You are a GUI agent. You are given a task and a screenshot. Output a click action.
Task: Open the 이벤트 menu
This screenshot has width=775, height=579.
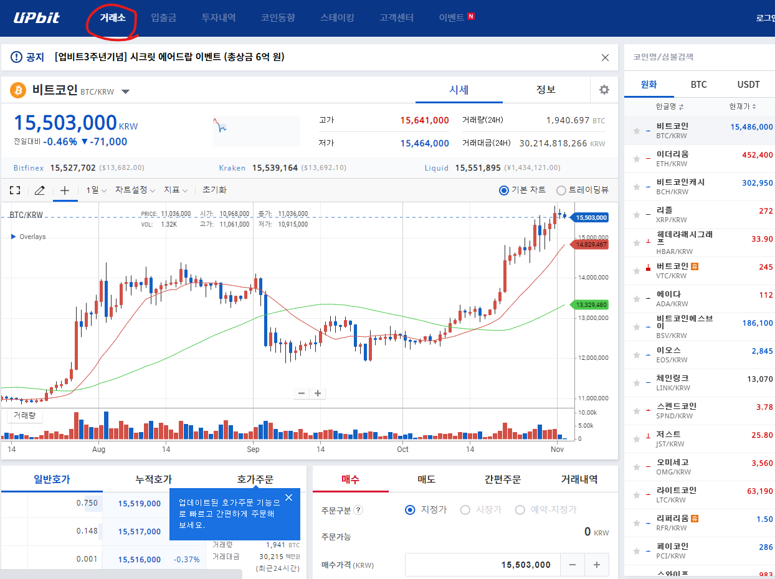pos(452,18)
